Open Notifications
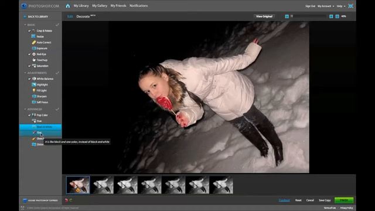Viewport: 375px width, 211px height. click(x=138, y=6)
